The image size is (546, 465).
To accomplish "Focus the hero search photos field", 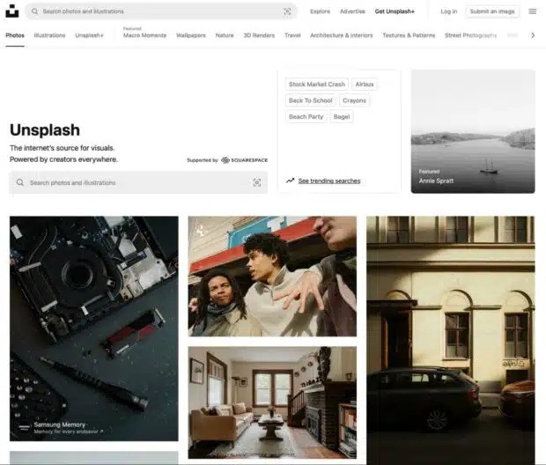I will [x=138, y=182].
